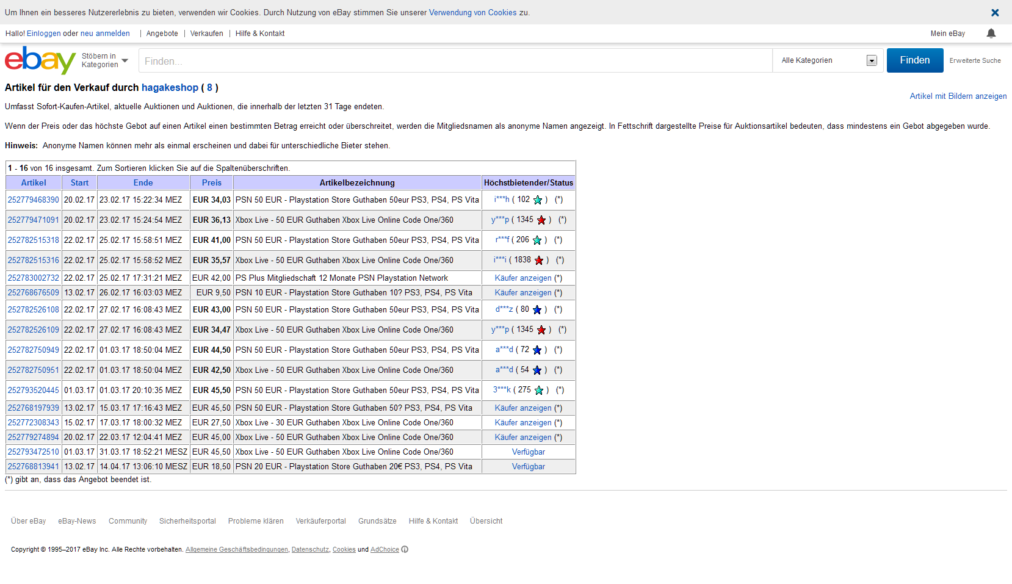Click the neu anmelden link
This screenshot has height=584, width=1012.
click(x=105, y=34)
